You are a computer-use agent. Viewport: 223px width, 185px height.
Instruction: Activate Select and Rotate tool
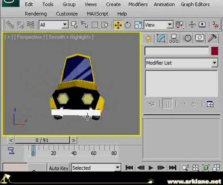tap(128, 25)
